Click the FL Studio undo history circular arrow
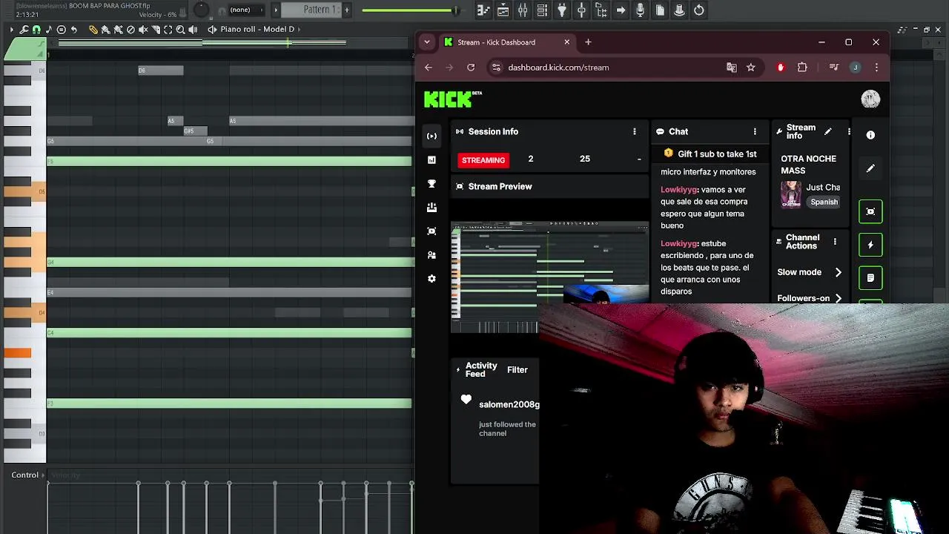 pos(699,10)
